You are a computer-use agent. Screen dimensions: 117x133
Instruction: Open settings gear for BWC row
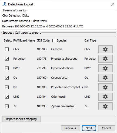pos(105,68)
